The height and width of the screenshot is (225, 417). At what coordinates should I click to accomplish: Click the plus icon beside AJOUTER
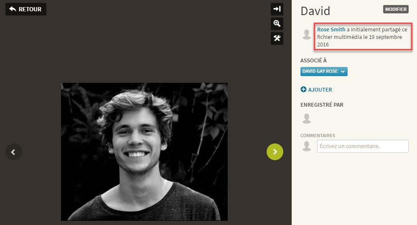pos(303,89)
